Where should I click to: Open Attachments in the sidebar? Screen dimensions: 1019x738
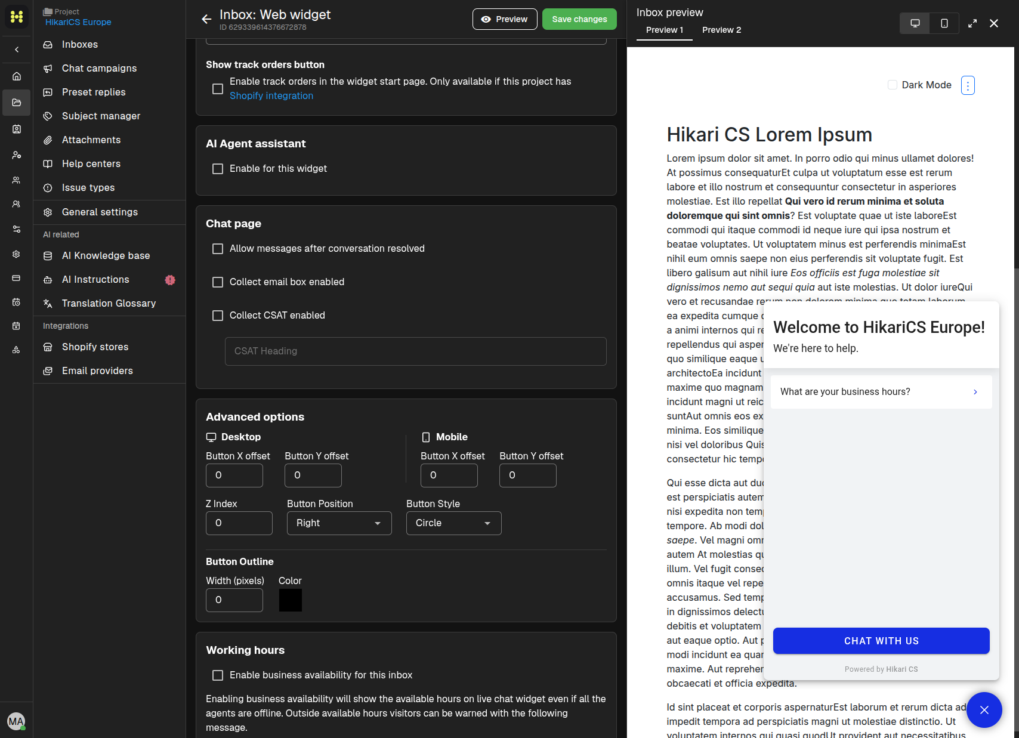(110, 140)
